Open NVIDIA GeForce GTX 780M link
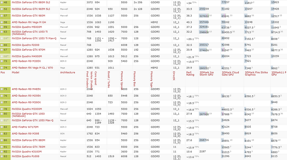Image resolution: width=287 pixels, height=160 pixels. tap(28, 147)
